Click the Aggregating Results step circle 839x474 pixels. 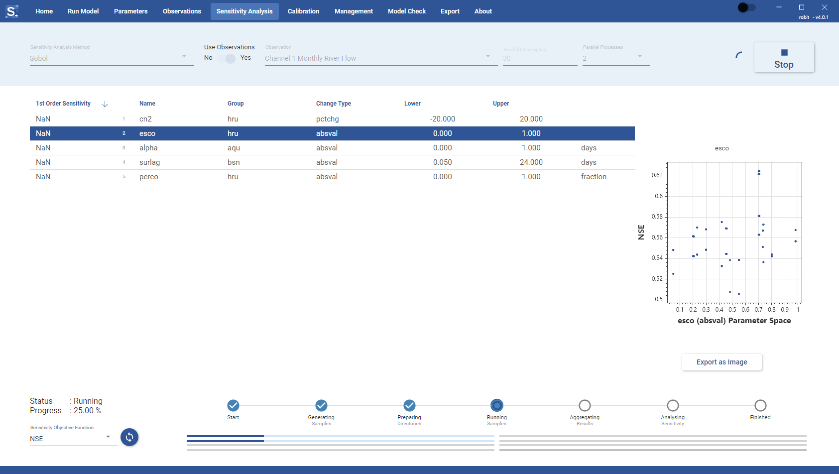[585, 405]
